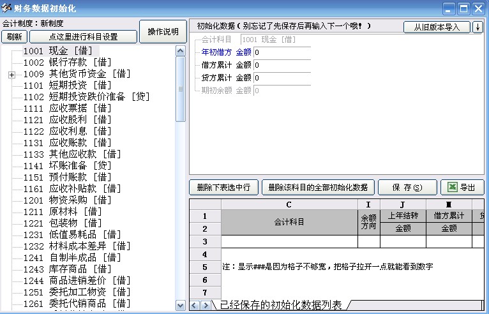
Task: Click the sheet tab left-scroll arrow
Action: 194,305
